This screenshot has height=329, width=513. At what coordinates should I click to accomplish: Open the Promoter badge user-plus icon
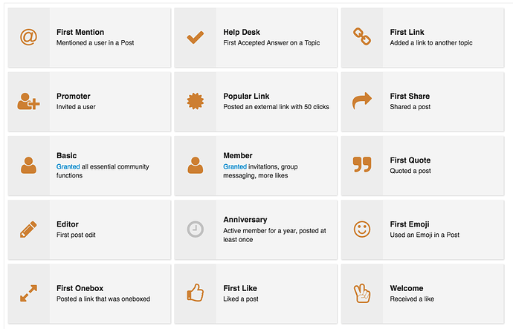point(28,101)
